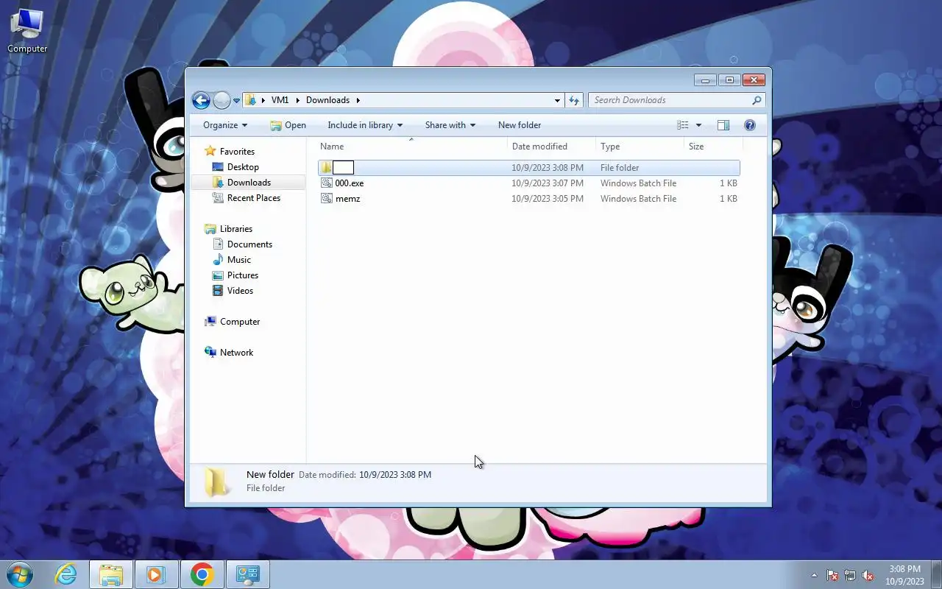Launch Google Chrome from taskbar
Image resolution: width=942 pixels, height=589 pixels.
[x=202, y=574]
